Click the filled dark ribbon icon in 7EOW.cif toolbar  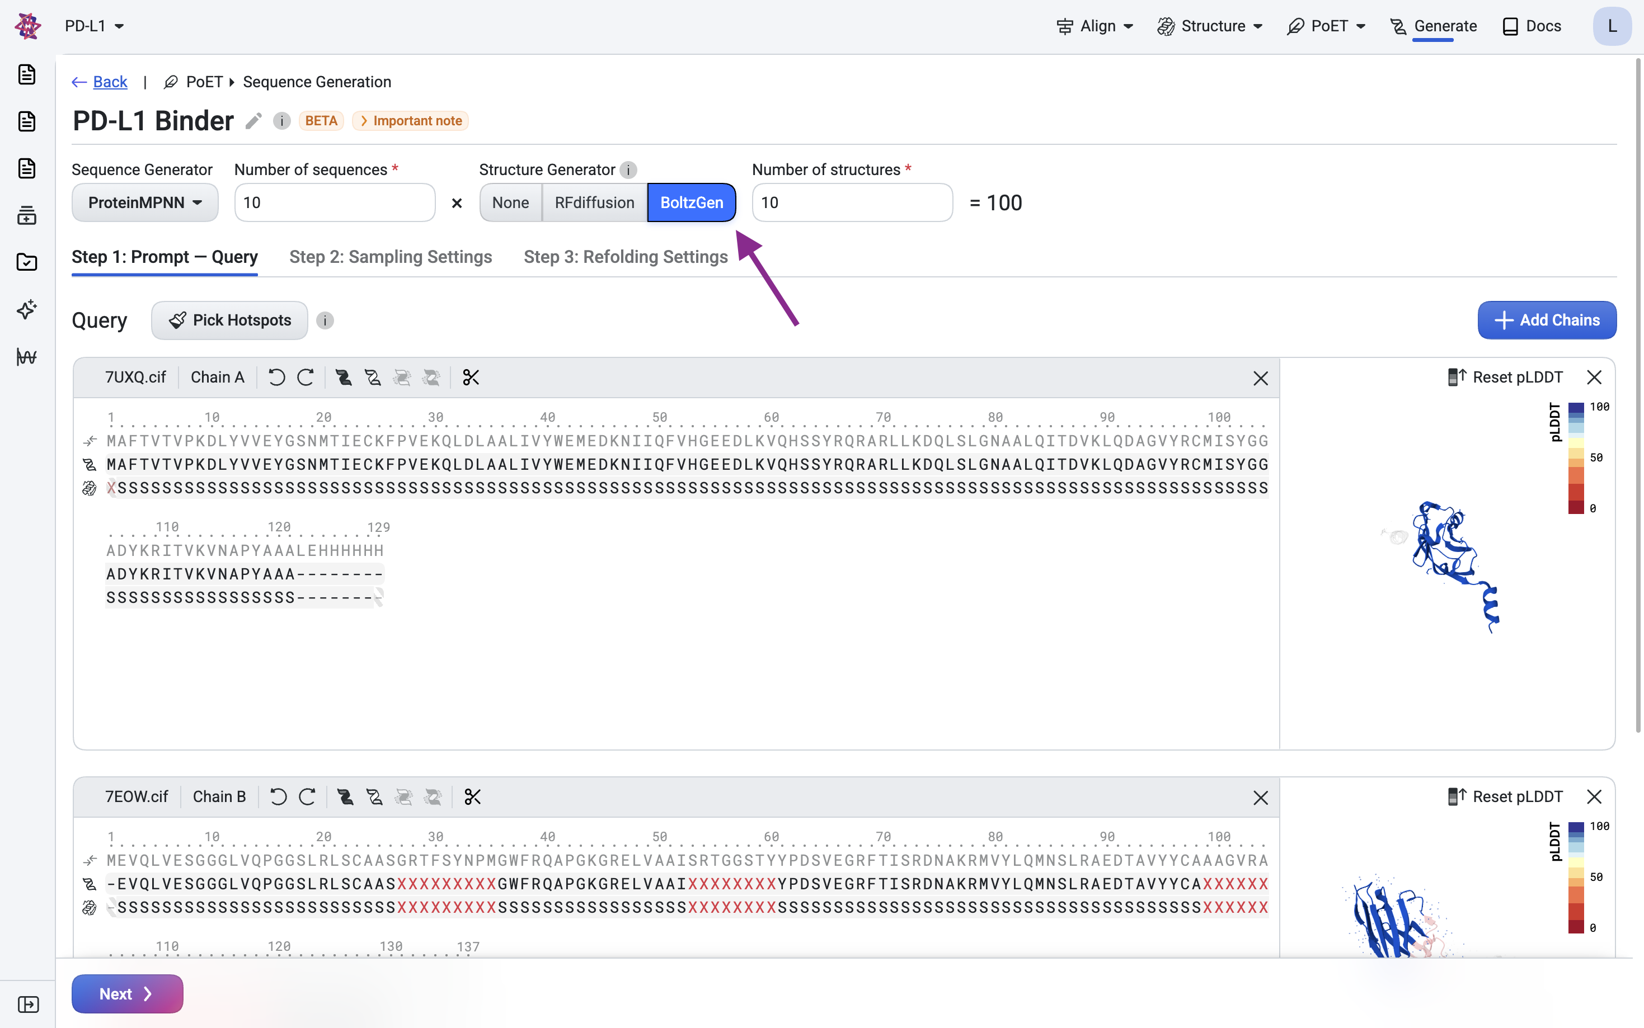tap(346, 797)
